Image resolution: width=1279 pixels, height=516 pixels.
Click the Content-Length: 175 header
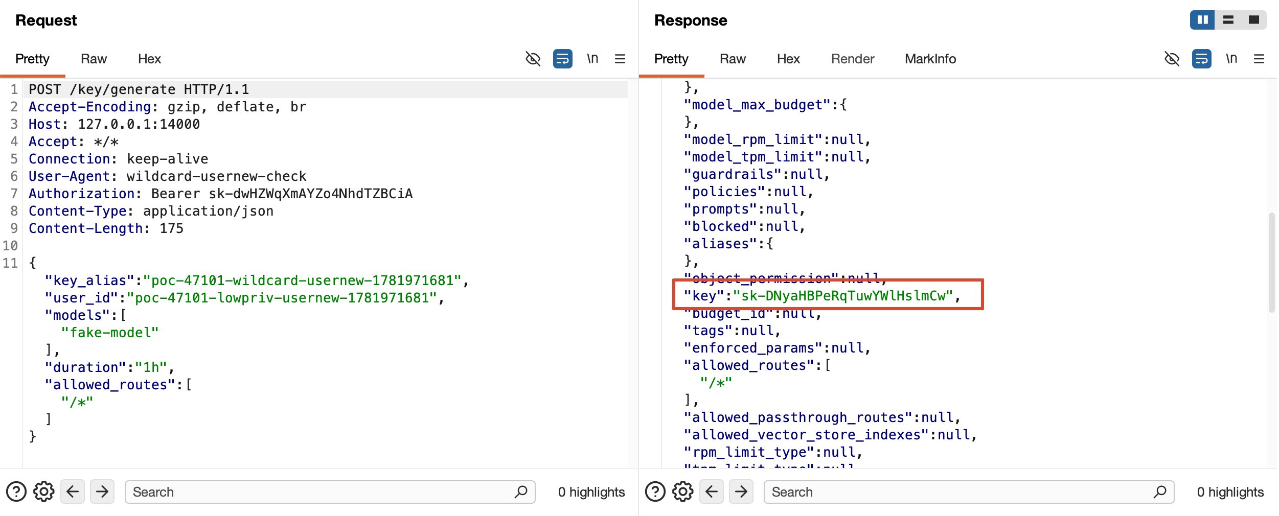click(106, 228)
